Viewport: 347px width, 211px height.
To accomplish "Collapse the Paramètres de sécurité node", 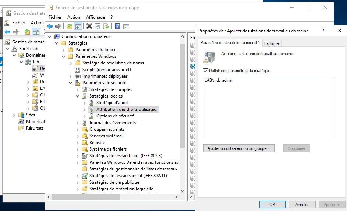I will [x=71, y=83].
